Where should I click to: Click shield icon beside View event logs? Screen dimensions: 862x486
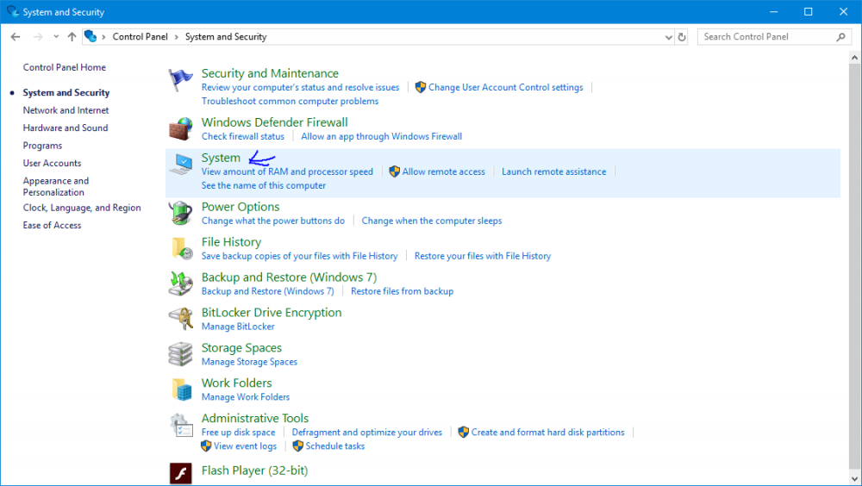coord(206,445)
